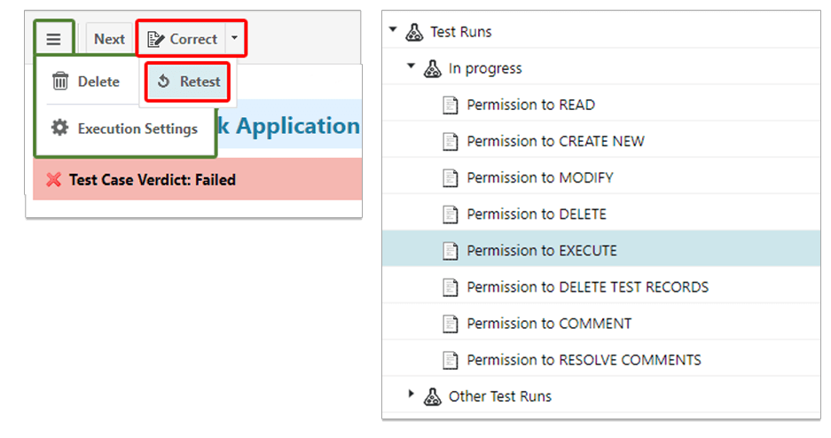Collapse the Test Runs tree node
Screen dimensions: 831x438
point(392,31)
